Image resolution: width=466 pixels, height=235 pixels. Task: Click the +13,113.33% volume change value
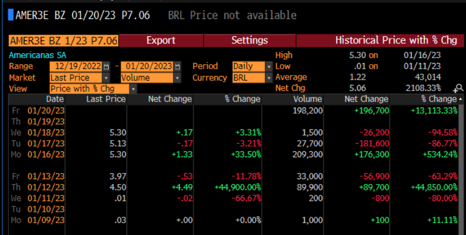(x=434, y=111)
